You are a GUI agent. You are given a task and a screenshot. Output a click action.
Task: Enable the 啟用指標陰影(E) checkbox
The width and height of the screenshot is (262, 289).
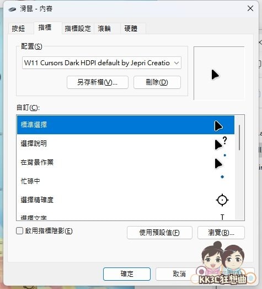[x=19, y=231]
